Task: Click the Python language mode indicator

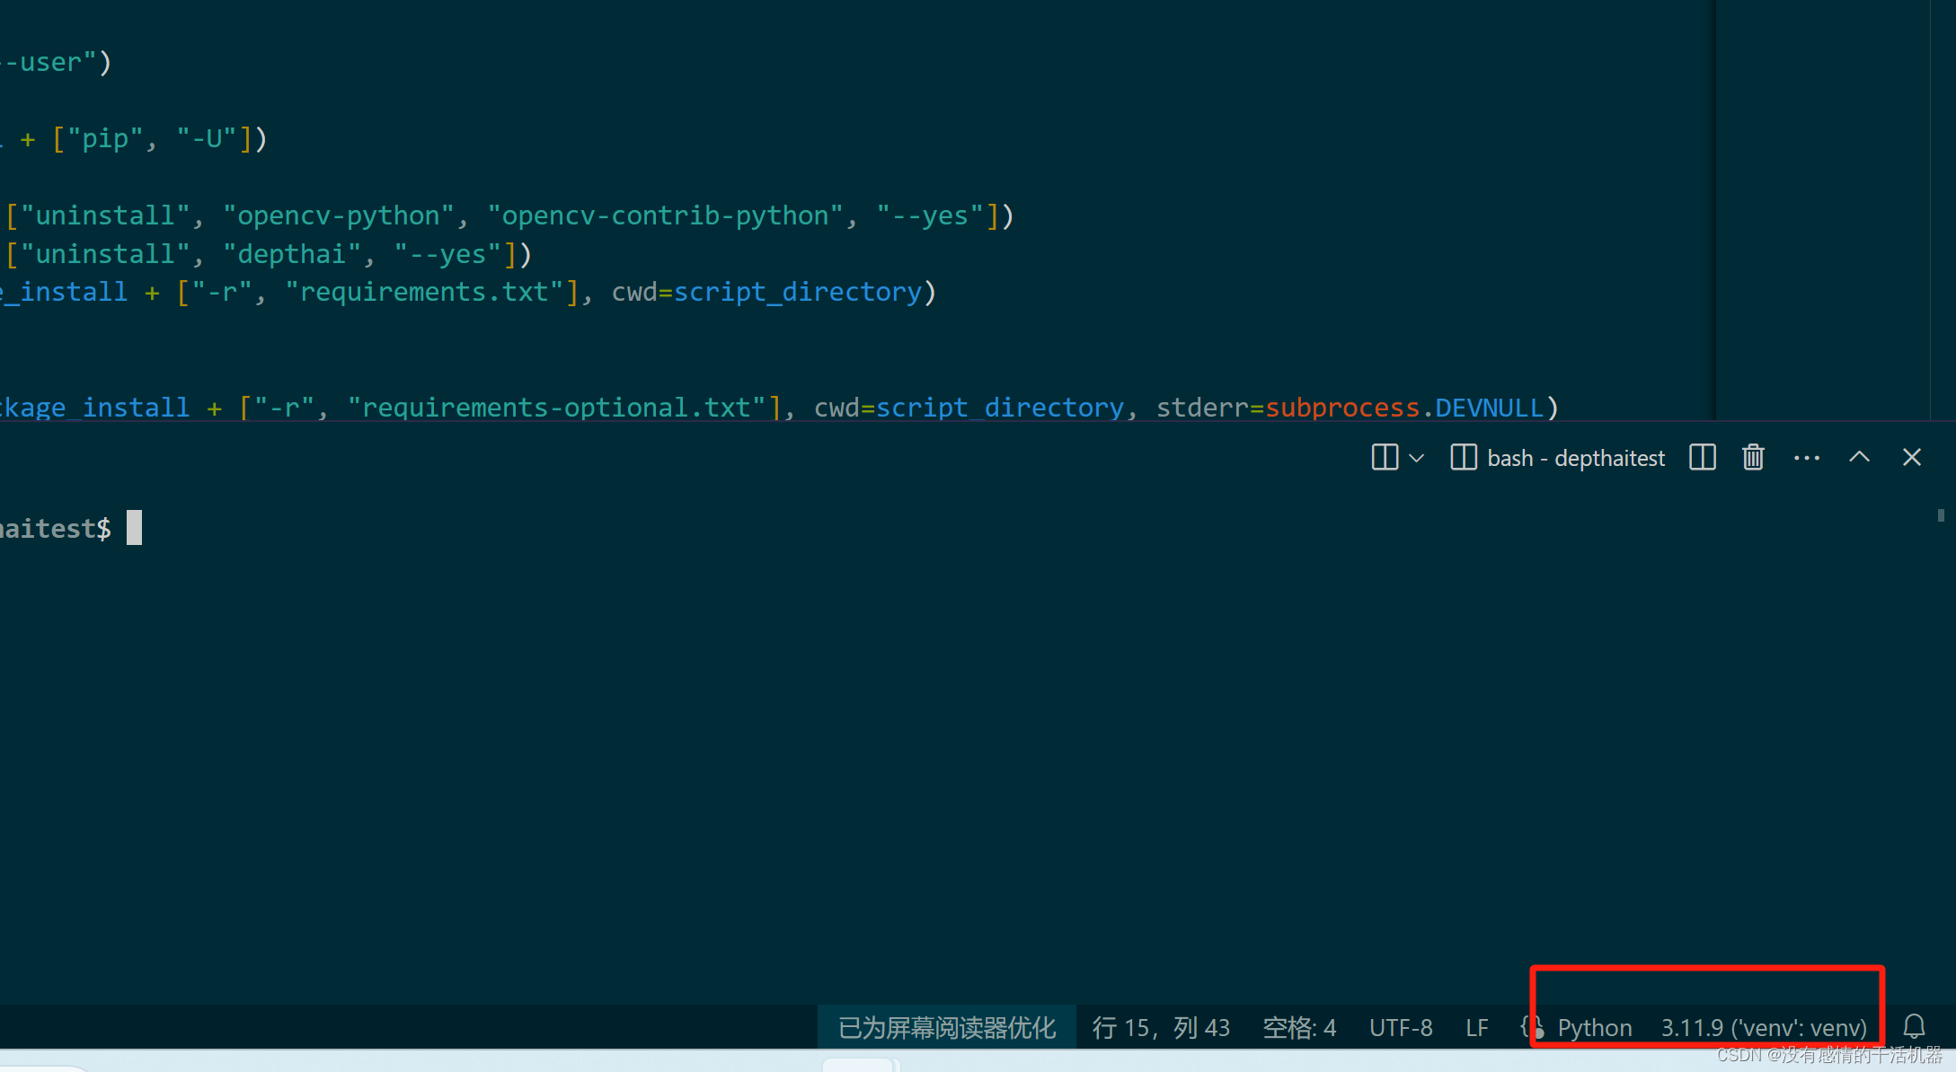Action: (1594, 1028)
